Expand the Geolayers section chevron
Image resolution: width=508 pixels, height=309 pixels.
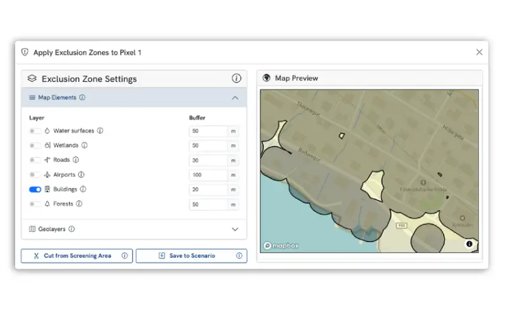point(235,229)
